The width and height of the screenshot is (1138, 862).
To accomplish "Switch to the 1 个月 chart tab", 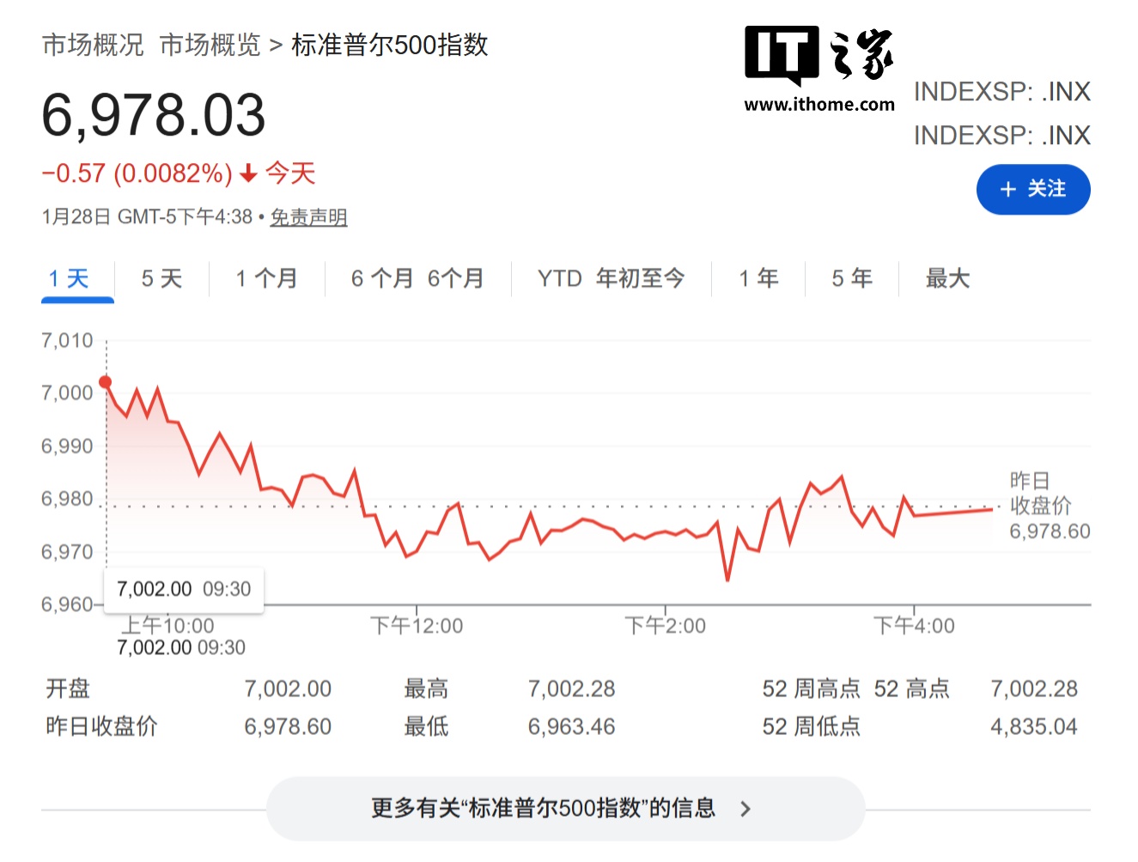I will [266, 277].
